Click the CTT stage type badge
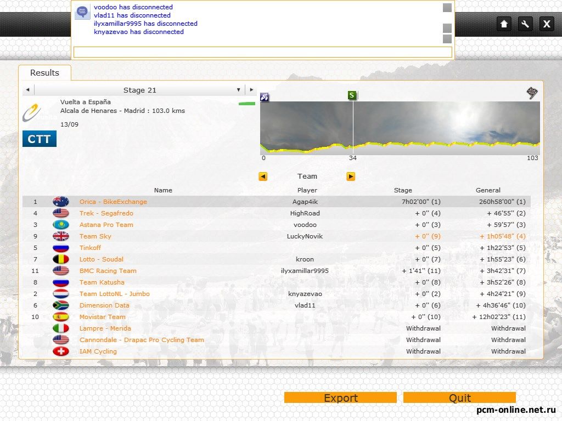The width and height of the screenshot is (562, 421). (40, 139)
